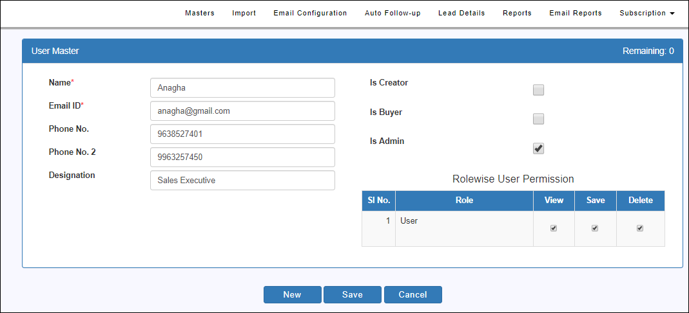The height and width of the screenshot is (313, 689).
Task: Toggle Delete permission for User role
Action: coord(640,228)
